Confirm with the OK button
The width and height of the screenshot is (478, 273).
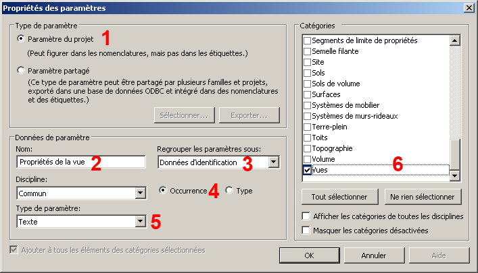(308, 255)
